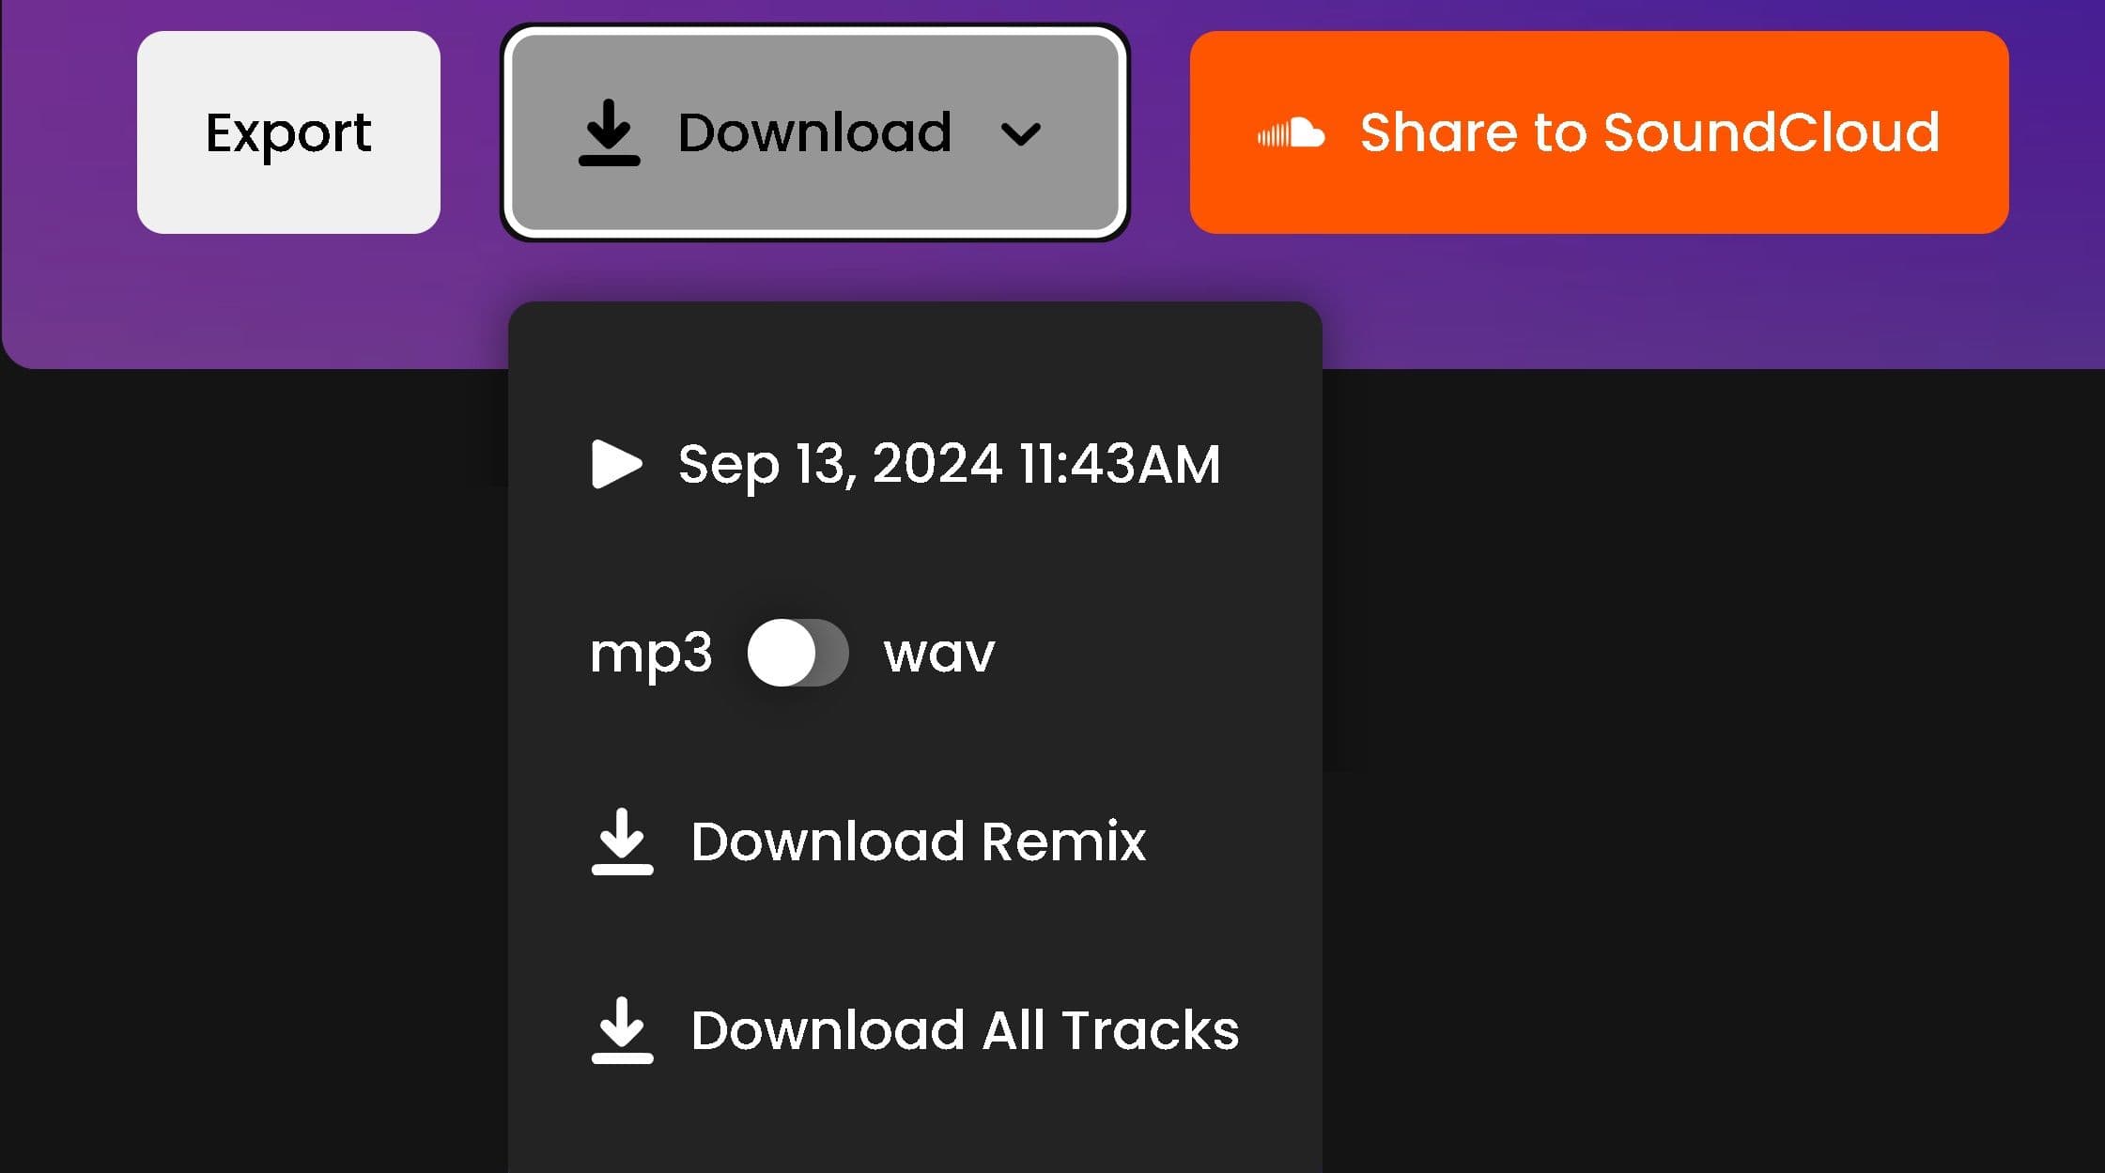Share the remix to SoundCloud
The width and height of the screenshot is (2105, 1173).
point(1599,132)
